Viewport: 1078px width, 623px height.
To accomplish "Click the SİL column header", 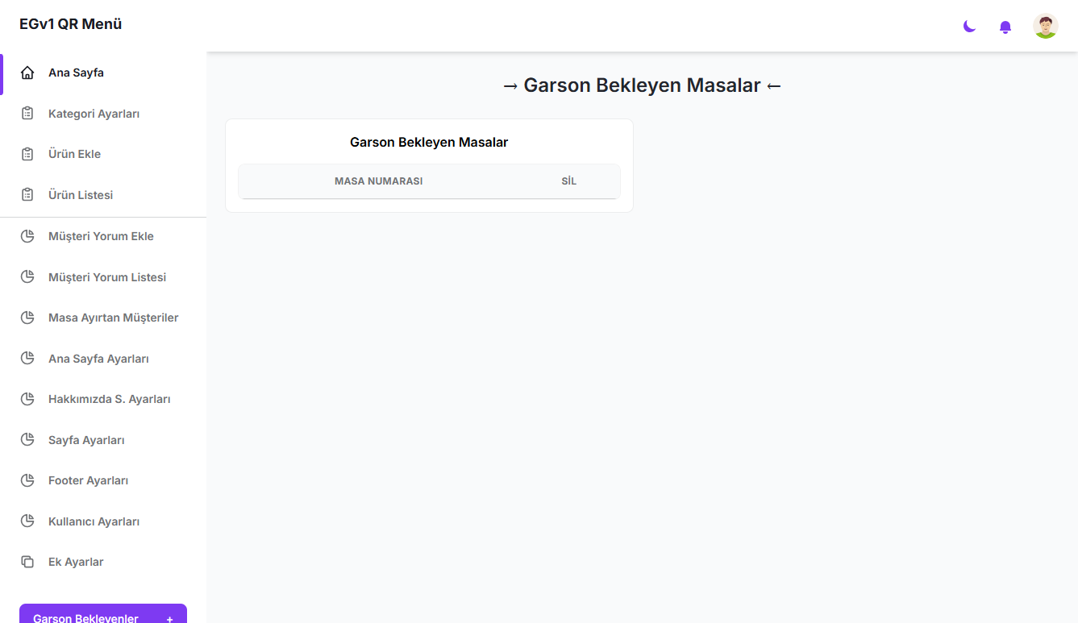I will pos(568,181).
